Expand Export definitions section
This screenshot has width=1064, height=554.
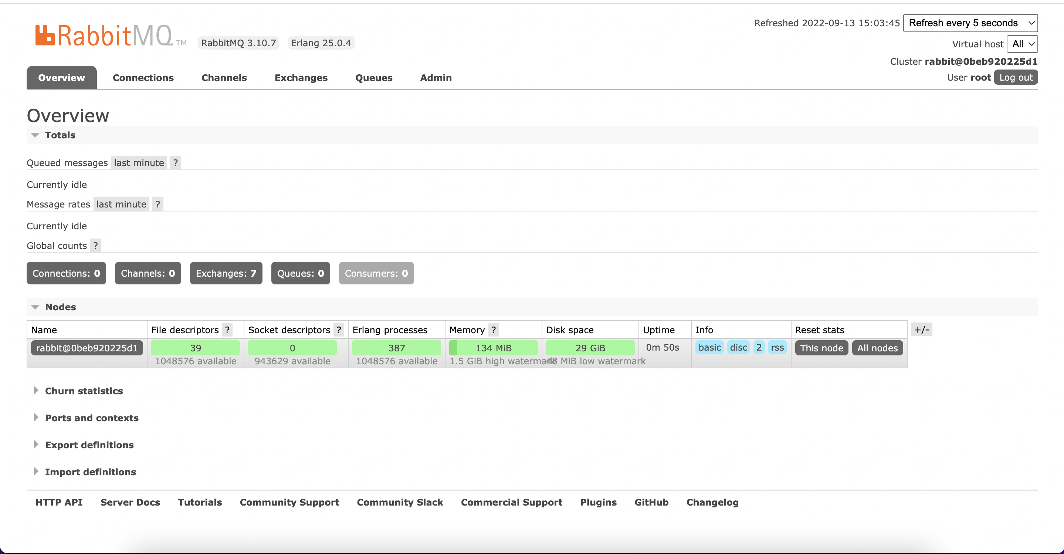(x=84, y=445)
